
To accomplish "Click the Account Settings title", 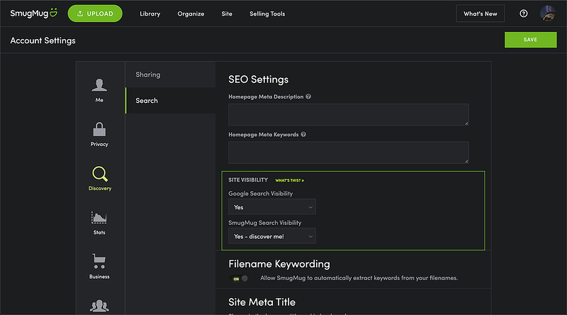I will point(43,40).
